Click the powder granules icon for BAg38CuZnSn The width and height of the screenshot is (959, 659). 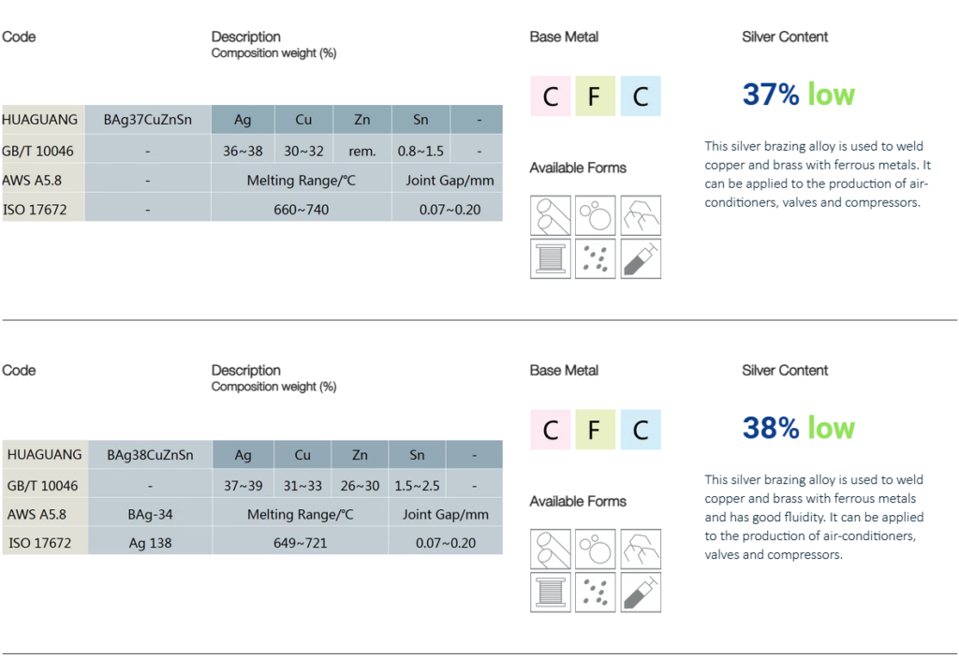[x=596, y=592]
